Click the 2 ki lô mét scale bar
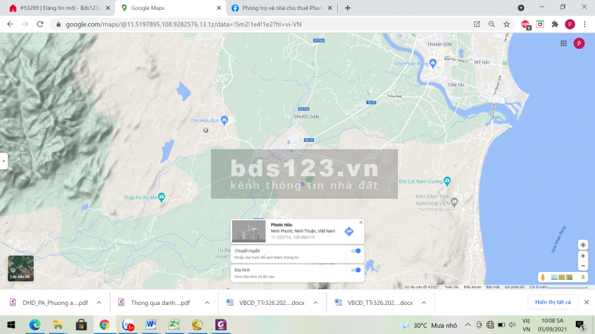 click(558, 287)
